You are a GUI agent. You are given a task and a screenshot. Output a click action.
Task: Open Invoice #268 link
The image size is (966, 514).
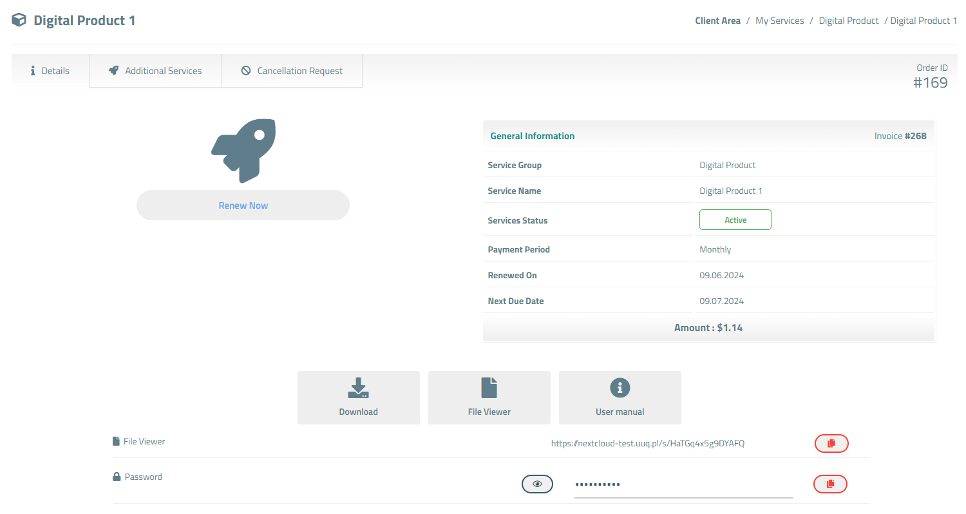click(x=900, y=136)
